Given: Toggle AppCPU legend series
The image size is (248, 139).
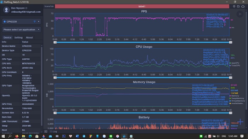Looking at the screenshot, I should 235,63.
